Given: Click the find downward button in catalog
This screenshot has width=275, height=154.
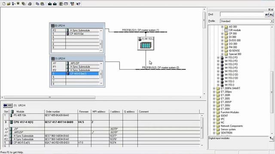Looking at the screenshot, I should click(271, 15).
